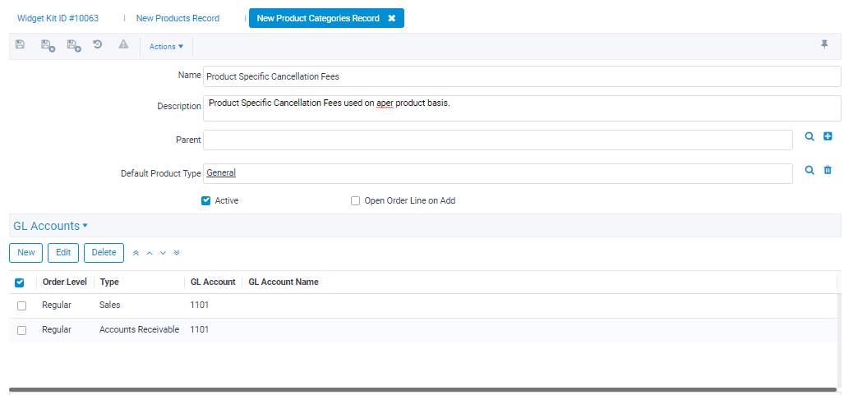Sort by GL Account column header
Viewport: 844px width, 395px height.
pos(213,282)
